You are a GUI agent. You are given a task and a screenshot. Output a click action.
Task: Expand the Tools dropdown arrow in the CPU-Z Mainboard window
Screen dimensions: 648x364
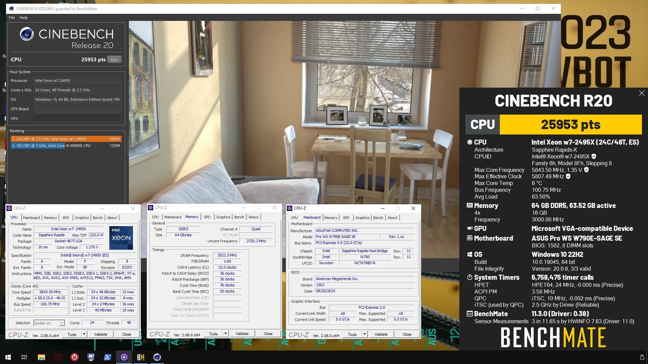(364, 334)
